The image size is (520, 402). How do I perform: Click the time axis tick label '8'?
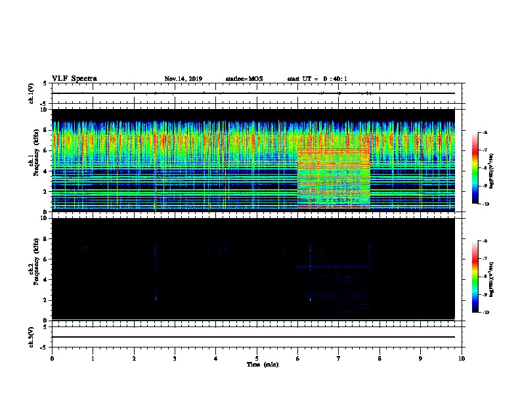379,359
